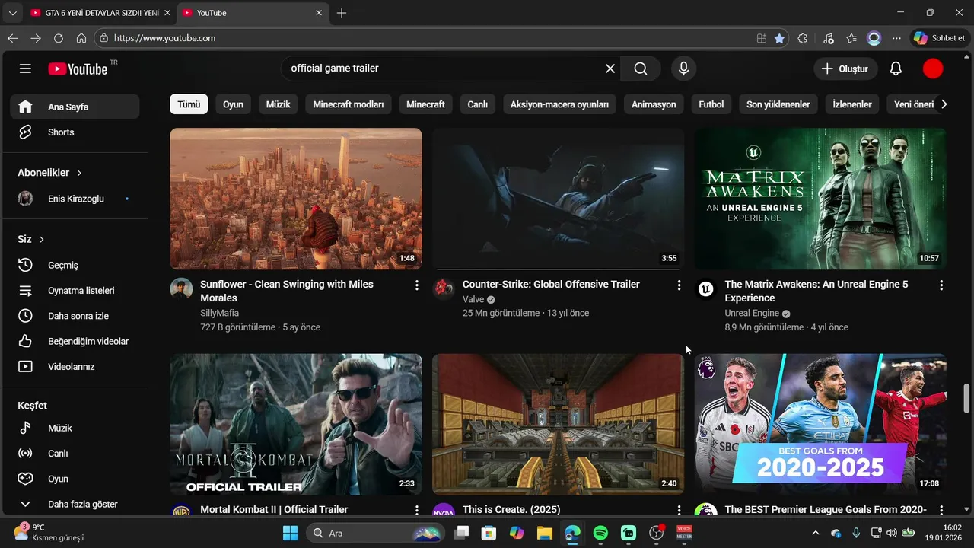This screenshot has height=548, width=974.
Task: Open the notifications bell
Action: click(896, 68)
